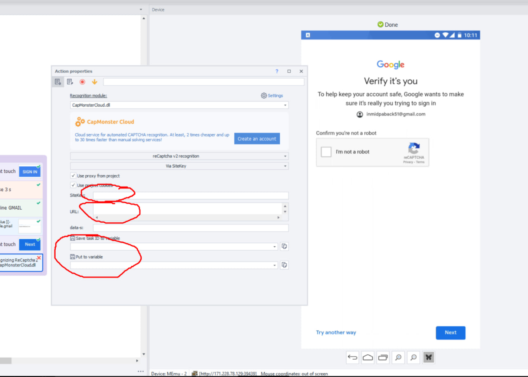Select the gmail value action thumbnail

coord(30,226)
